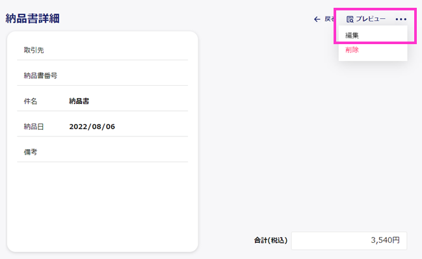This screenshot has width=422, height=259.
Task: Click the 取引先 row
Action: click(x=103, y=50)
